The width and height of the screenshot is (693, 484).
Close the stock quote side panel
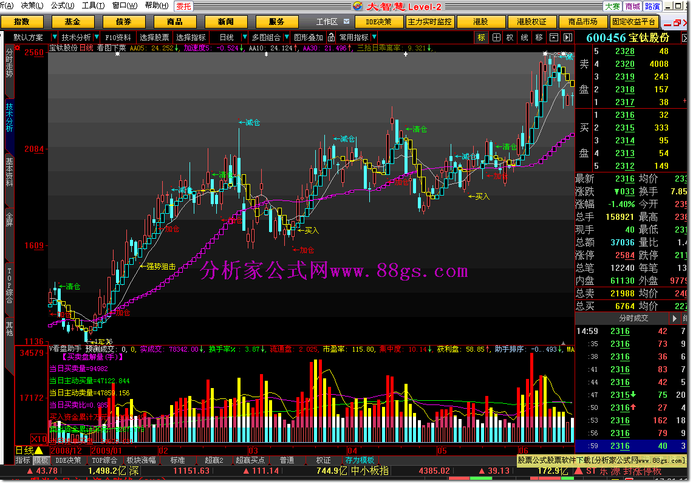(684, 38)
